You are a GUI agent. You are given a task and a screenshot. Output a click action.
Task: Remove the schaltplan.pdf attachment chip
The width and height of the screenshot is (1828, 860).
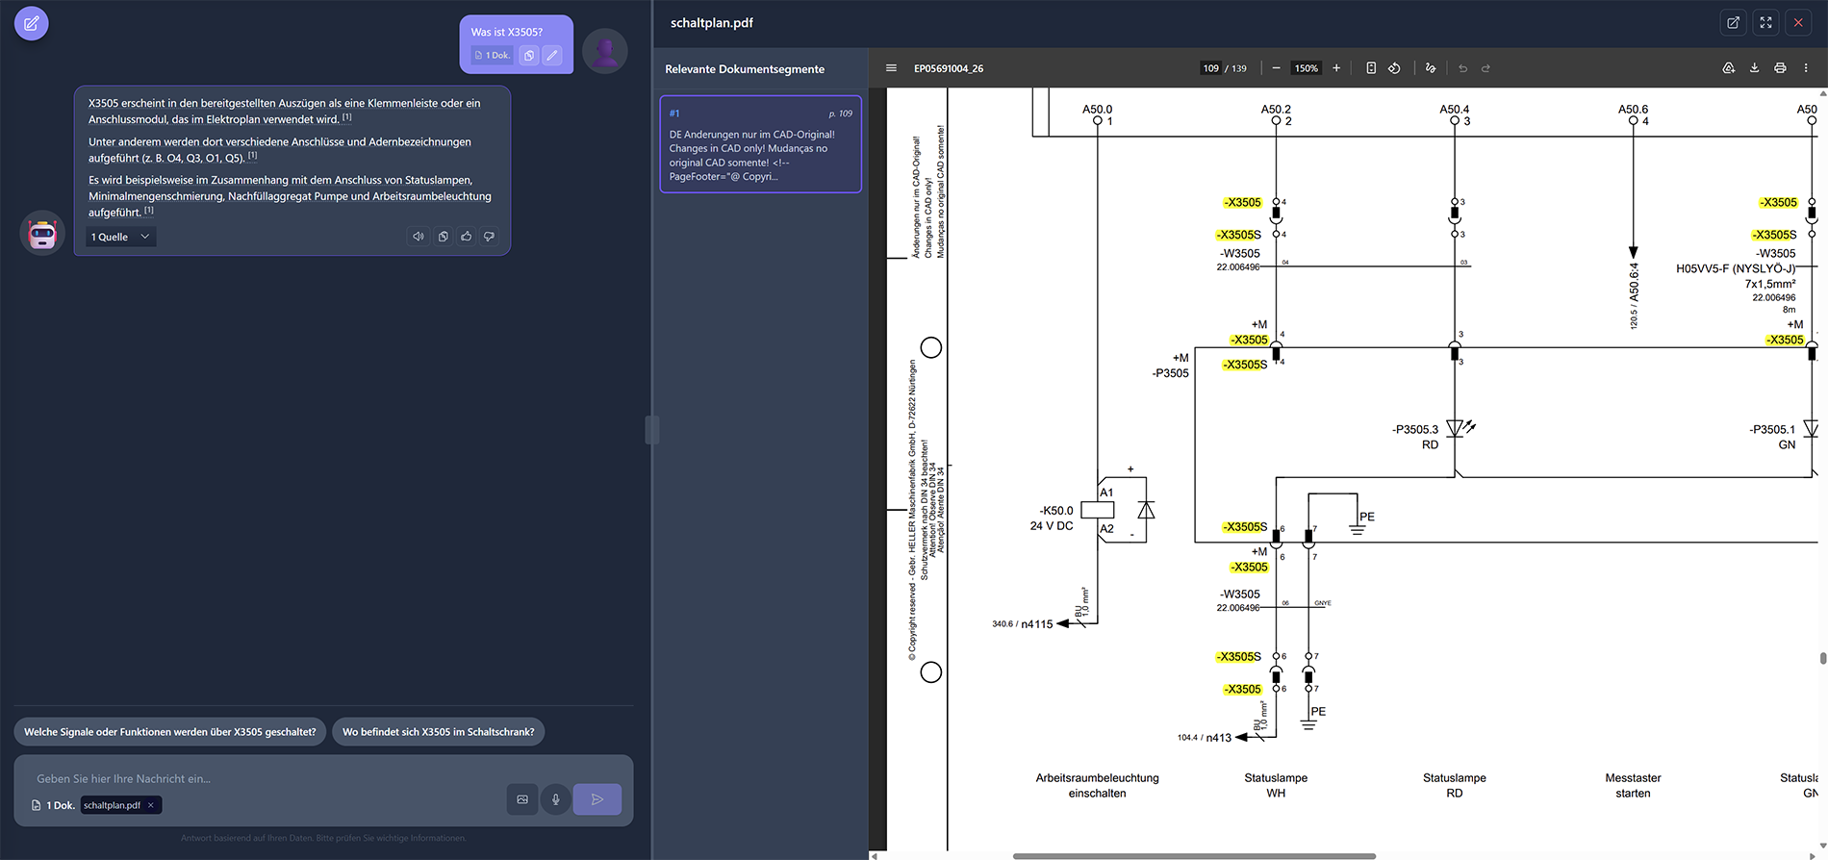click(x=151, y=805)
